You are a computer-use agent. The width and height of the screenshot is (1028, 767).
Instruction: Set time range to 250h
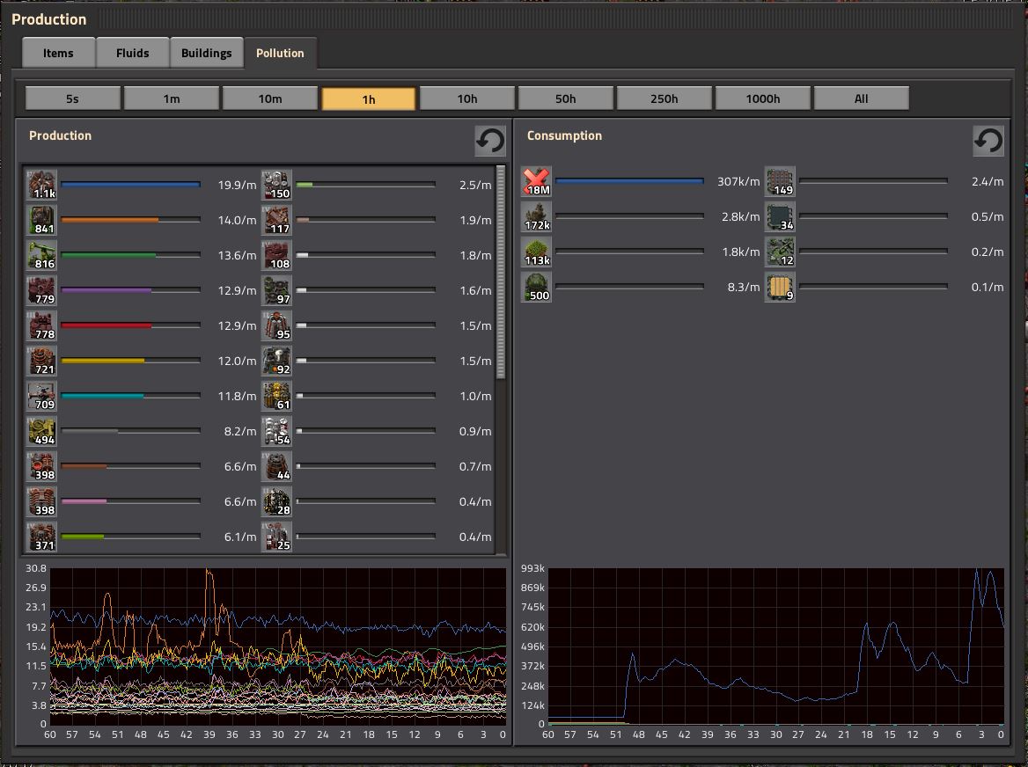665,99
